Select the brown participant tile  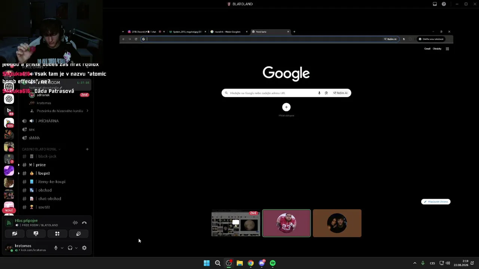click(x=337, y=223)
